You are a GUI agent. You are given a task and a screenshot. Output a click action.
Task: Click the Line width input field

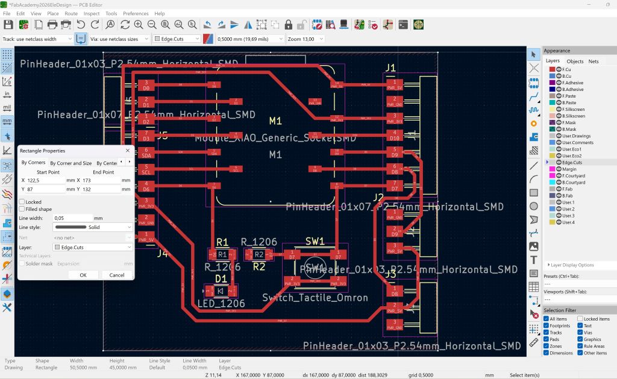73,218
